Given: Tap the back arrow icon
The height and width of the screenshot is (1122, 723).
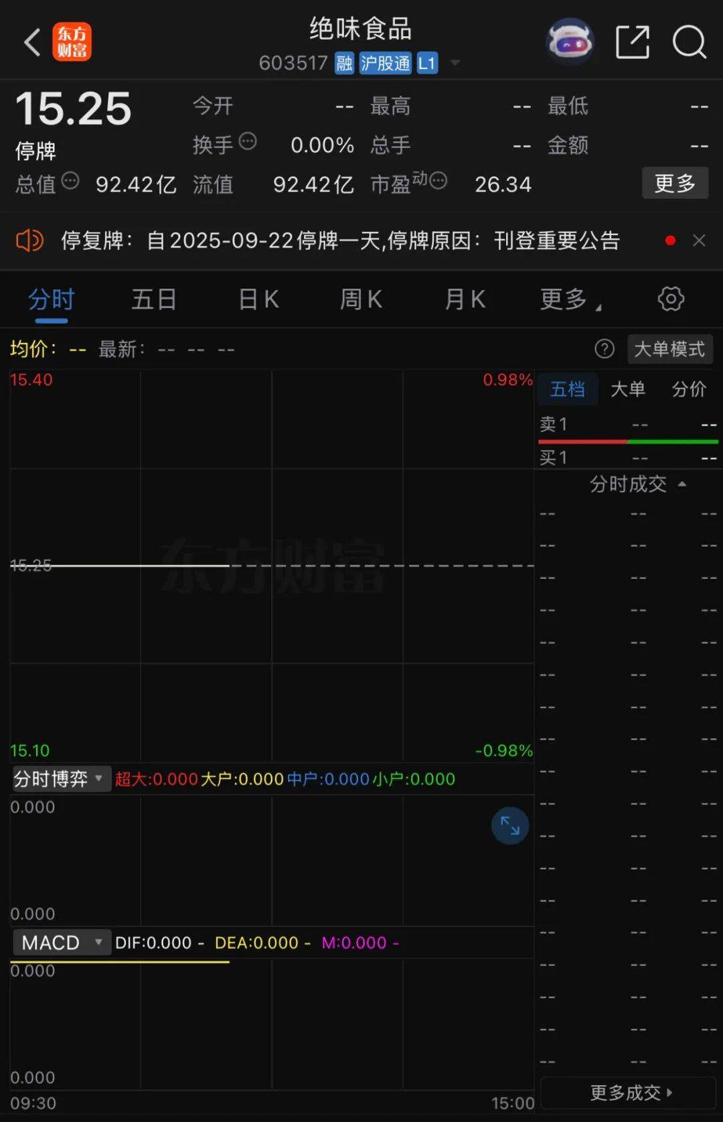Looking at the screenshot, I should click(31, 42).
